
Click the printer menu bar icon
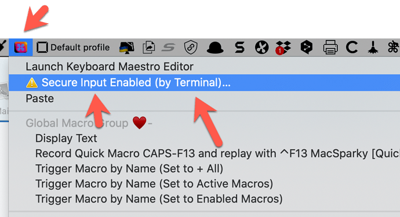(330, 47)
